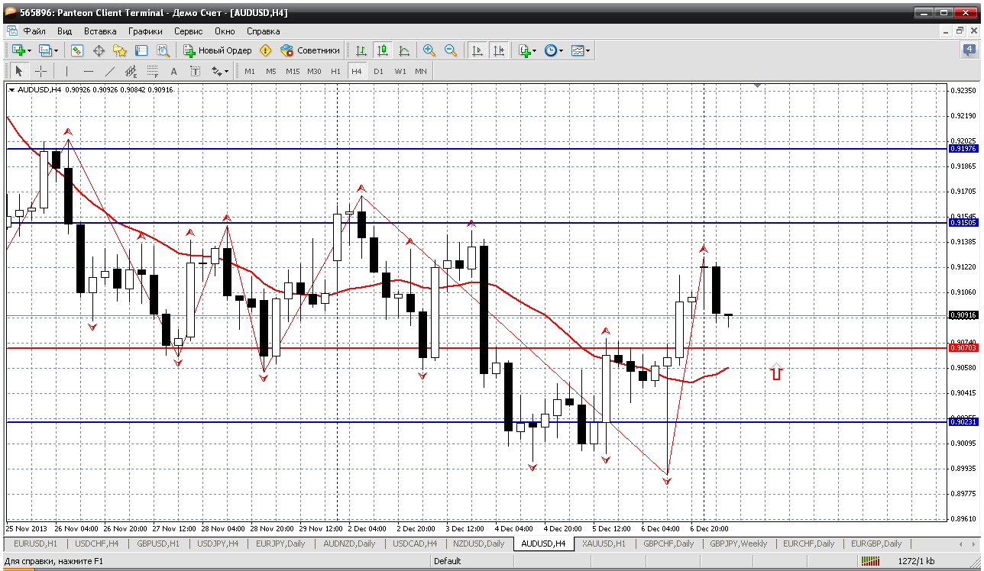This screenshot has height=571, width=984.
Task: Switch chart to line chart style
Action: pyautogui.click(x=404, y=50)
